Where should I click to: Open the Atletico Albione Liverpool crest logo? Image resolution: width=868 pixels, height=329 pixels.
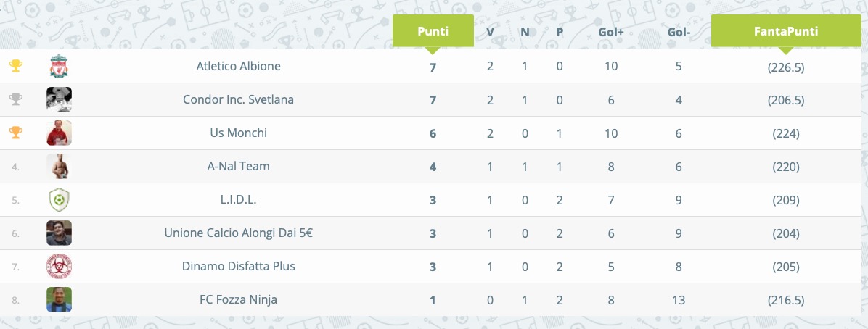pos(59,67)
